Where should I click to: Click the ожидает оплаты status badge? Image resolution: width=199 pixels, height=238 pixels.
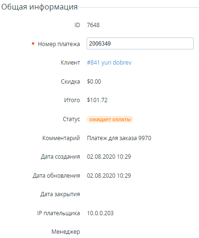pyautogui.click(x=110, y=119)
